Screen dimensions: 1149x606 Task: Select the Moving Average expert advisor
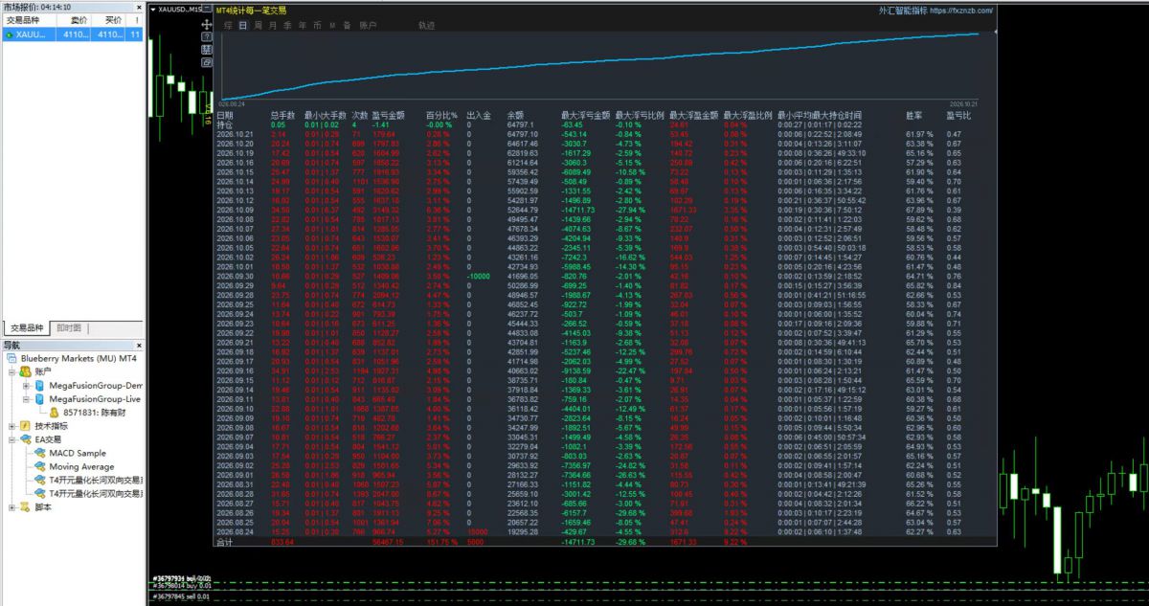83,466
